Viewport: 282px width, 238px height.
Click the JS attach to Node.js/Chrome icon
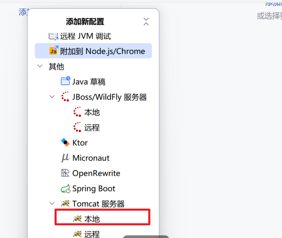(x=53, y=50)
